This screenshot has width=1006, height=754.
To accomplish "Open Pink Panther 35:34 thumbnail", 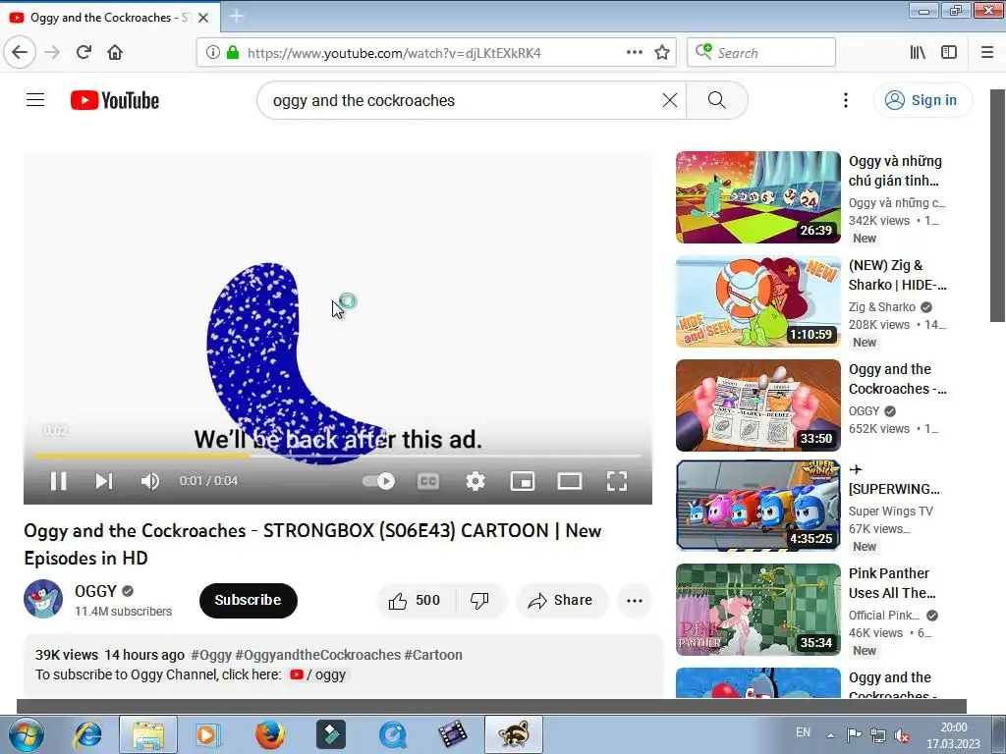I will 757,609.
